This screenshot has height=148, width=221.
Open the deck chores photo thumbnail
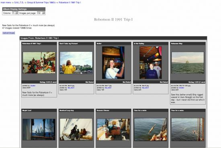[x=113, y=130]
